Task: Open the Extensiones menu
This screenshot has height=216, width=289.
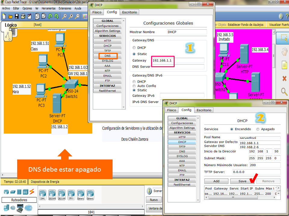Action: tap(65, 8)
